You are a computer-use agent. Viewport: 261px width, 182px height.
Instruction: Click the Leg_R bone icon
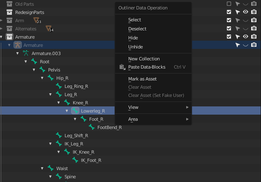[x=59, y=94]
